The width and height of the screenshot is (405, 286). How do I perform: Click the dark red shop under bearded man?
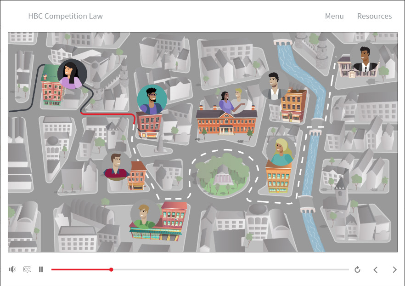[149, 125]
